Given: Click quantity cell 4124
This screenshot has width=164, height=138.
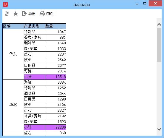Looking at the screenshot, I should (56, 105).
